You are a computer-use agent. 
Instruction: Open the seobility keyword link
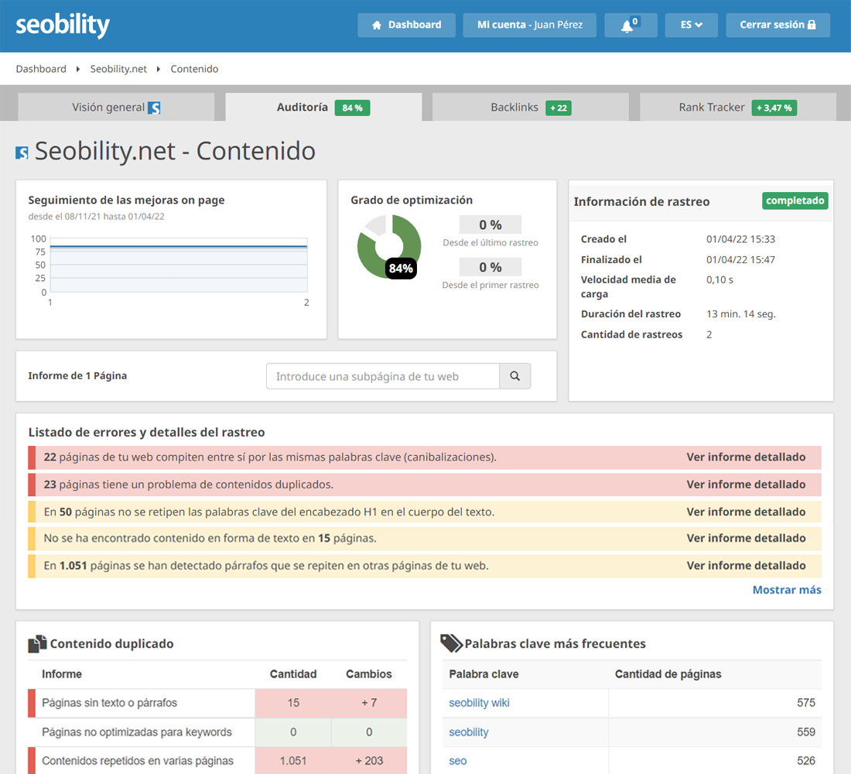(x=468, y=732)
